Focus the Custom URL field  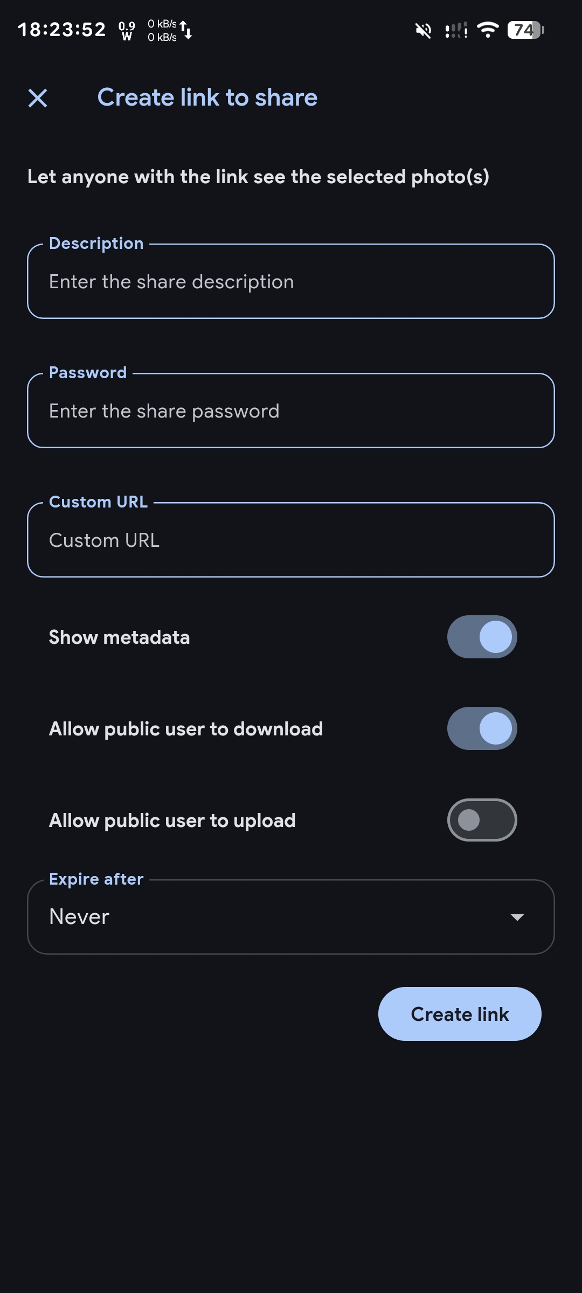[291, 540]
